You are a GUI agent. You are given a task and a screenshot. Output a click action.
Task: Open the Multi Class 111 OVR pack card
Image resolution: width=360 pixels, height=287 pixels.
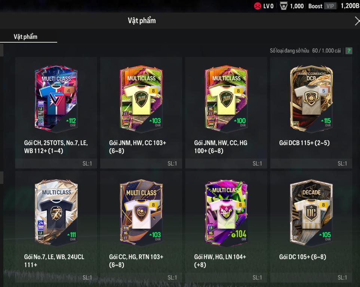(x=56, y=213)
